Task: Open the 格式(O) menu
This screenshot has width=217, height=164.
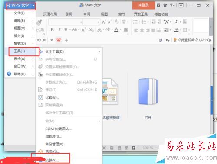Action: pos(20,43)
